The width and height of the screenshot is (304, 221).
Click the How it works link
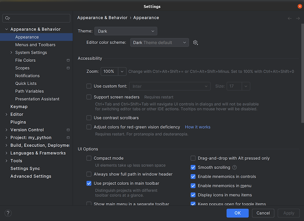(198, 127)
